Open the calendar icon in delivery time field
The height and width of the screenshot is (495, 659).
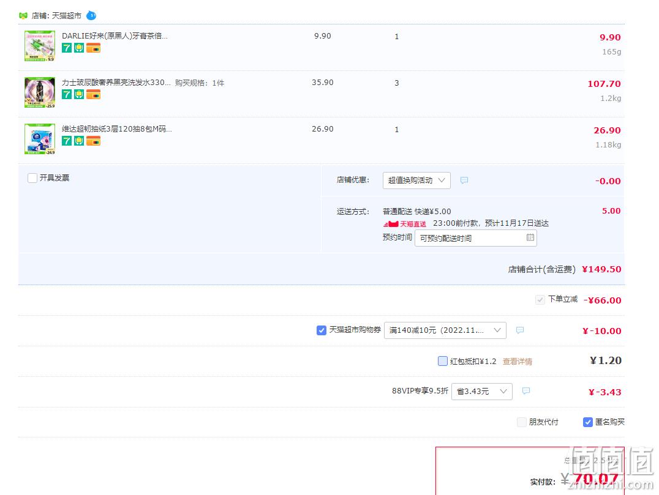[x=530, y=237]
